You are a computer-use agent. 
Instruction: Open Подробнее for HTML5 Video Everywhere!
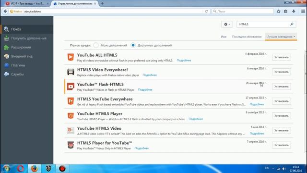point(150,75)
